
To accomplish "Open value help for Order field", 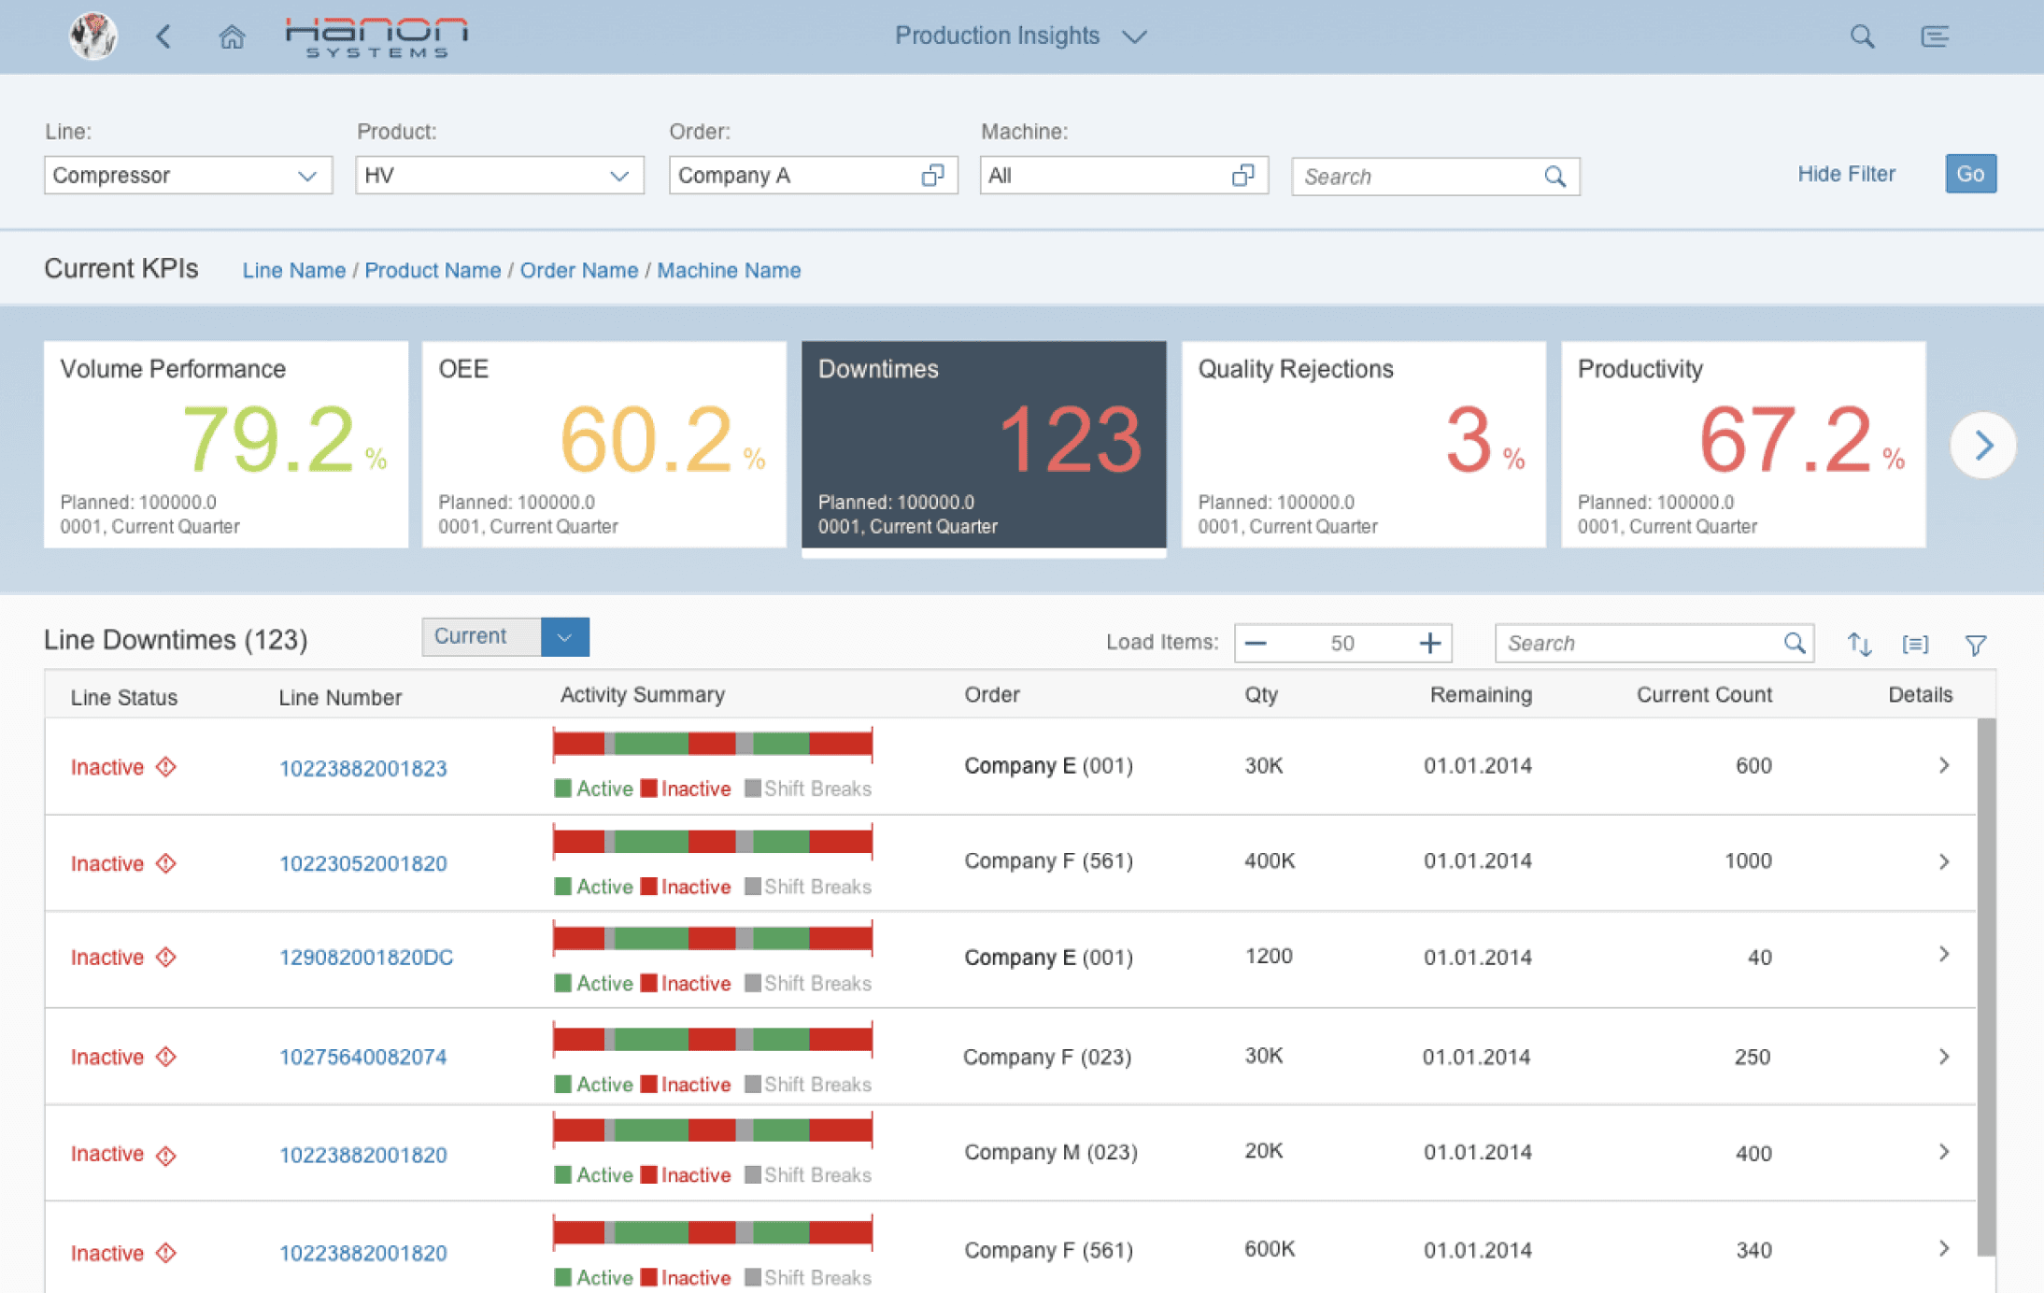I will click(x=932, y=176).
